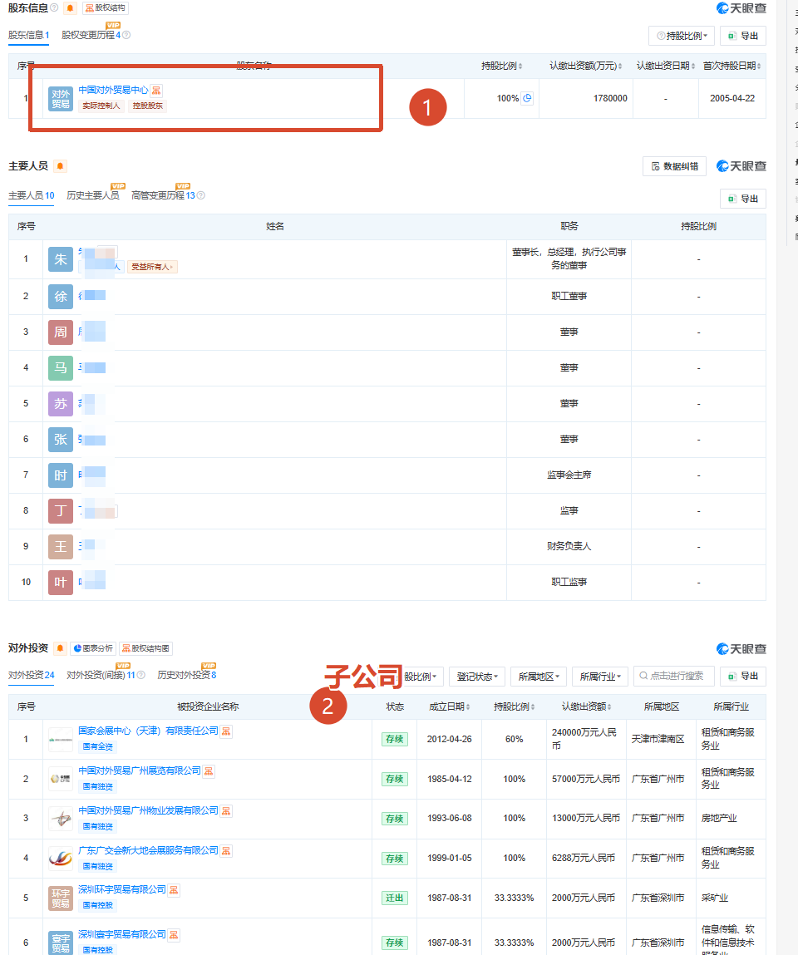This screenshot has height=955, width=798.
Task: Click the help icon after 对外投资(间接) 11
Action: click(140, 675)
